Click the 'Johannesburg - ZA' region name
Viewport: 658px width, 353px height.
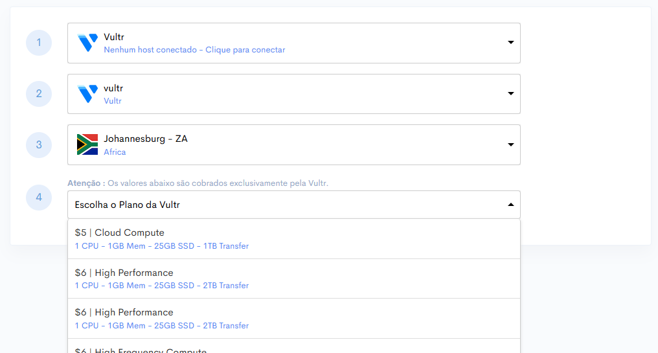click(x=146, y=139)
